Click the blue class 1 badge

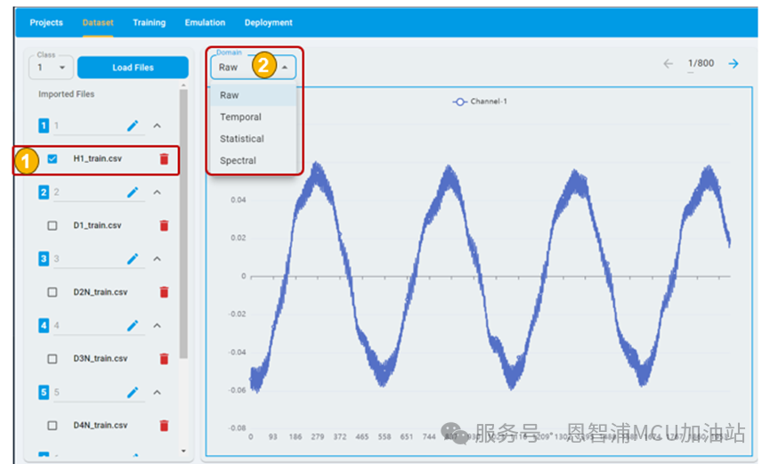tap(44, 126)
